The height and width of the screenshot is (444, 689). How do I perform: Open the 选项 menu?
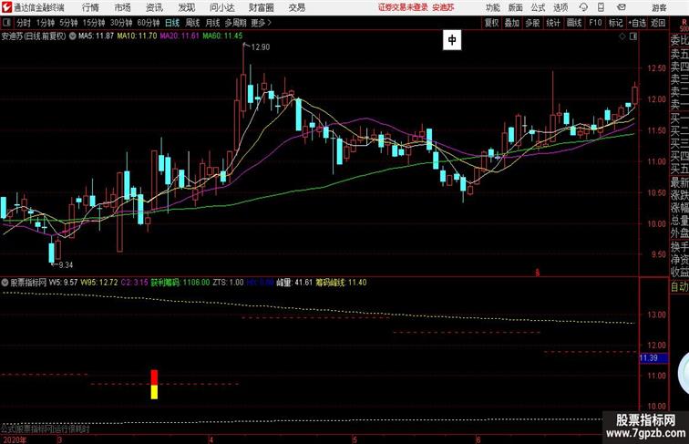[x=560, y=7]
